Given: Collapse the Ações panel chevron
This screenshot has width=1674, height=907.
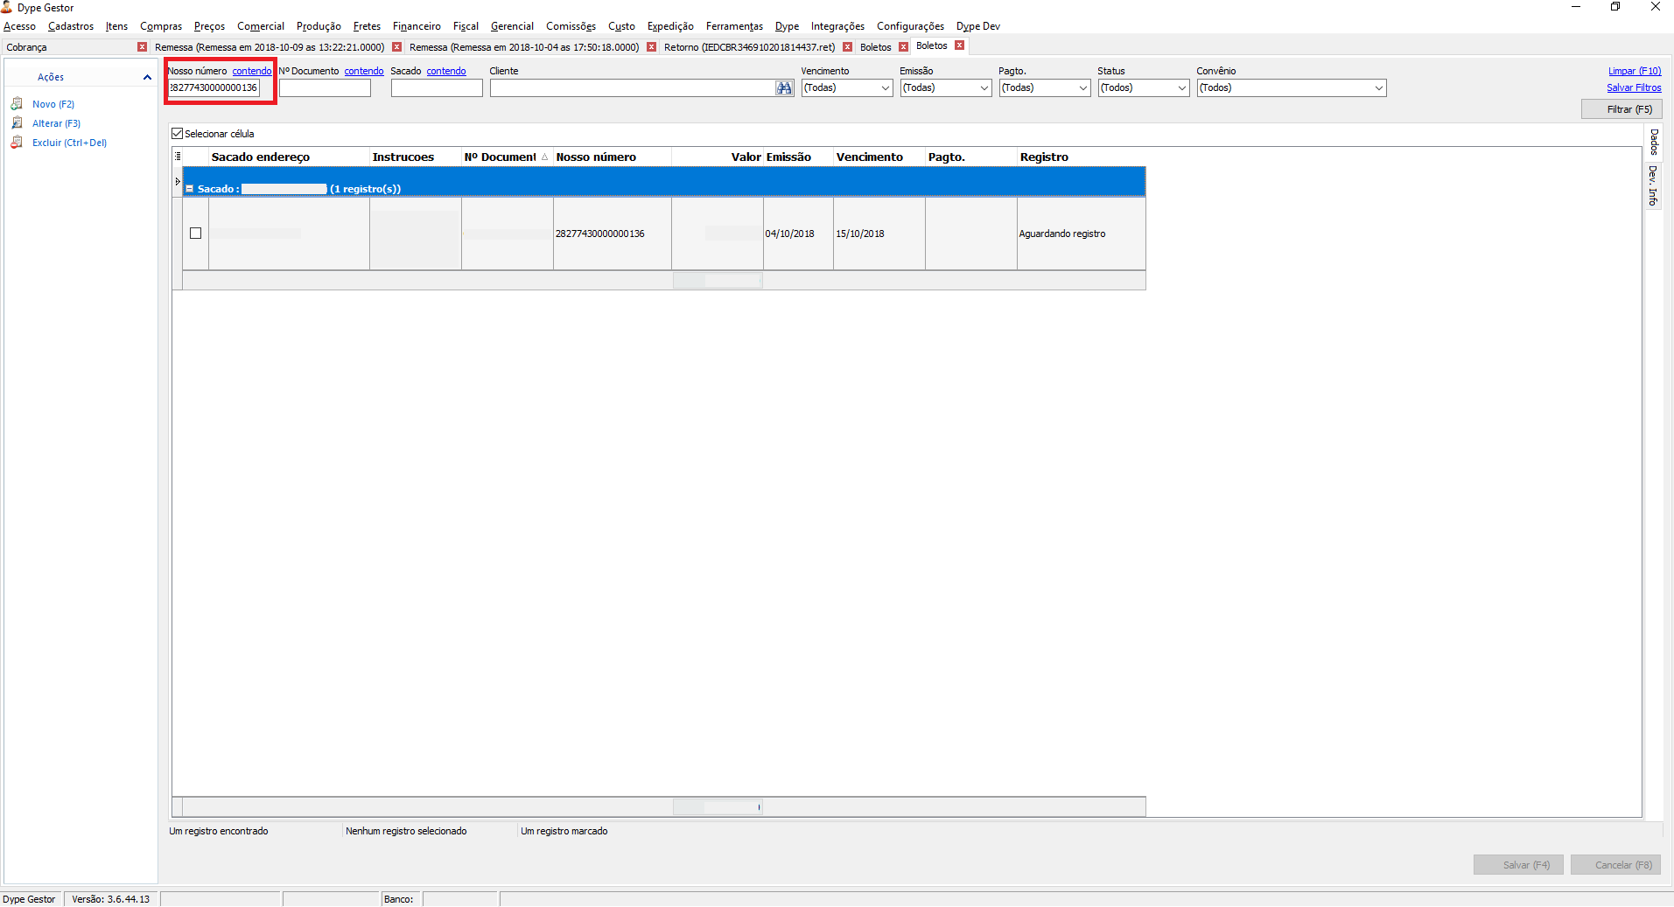Looking at the screenshot, I should [147, 77].
